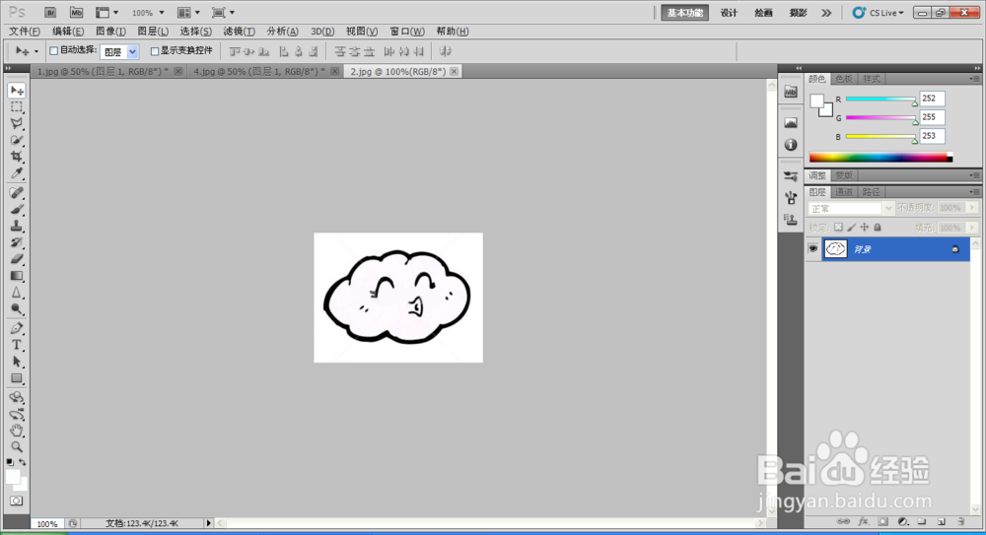Screen dimensions: 986x535
Task: Open the foreground color swatch in toolbox
Action: point(13,477)
